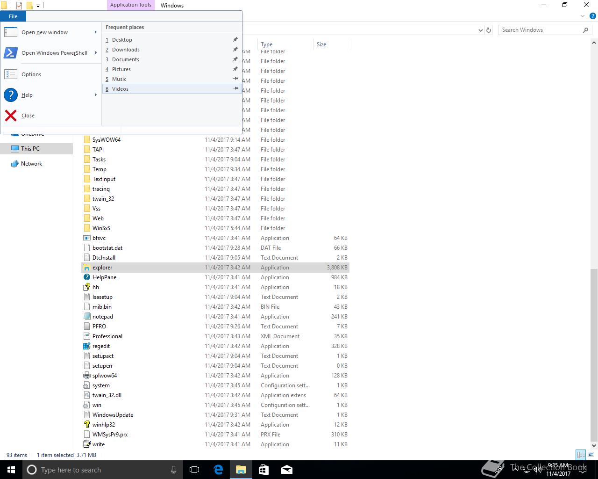Pin Music to frequent places list
The height and width of the screenshot is (479, 598).
pos(235,79)
